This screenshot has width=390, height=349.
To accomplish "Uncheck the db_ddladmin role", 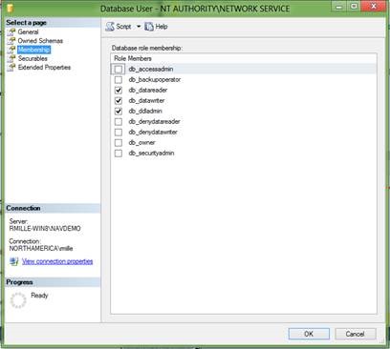I will point(119,111).
